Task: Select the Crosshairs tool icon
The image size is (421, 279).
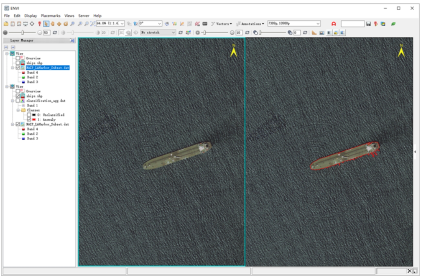Action: pyautogui.click(x=32, y=24)
